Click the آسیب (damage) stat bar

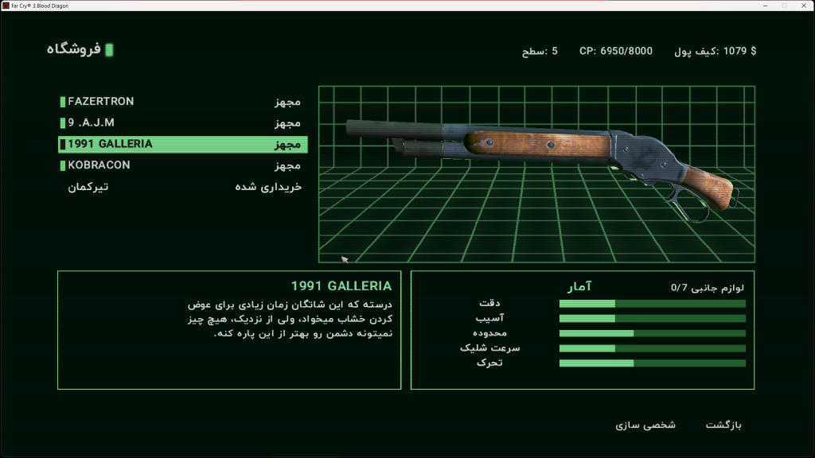coord(653,318)
